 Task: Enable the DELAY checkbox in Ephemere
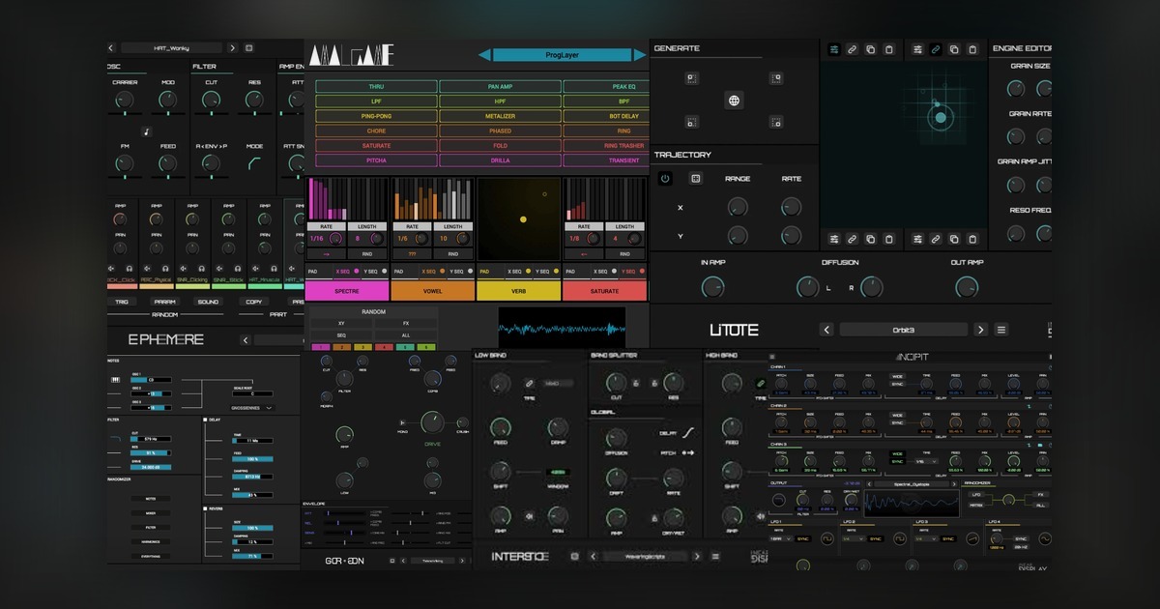pyautogui.click(x=205, y=420)
